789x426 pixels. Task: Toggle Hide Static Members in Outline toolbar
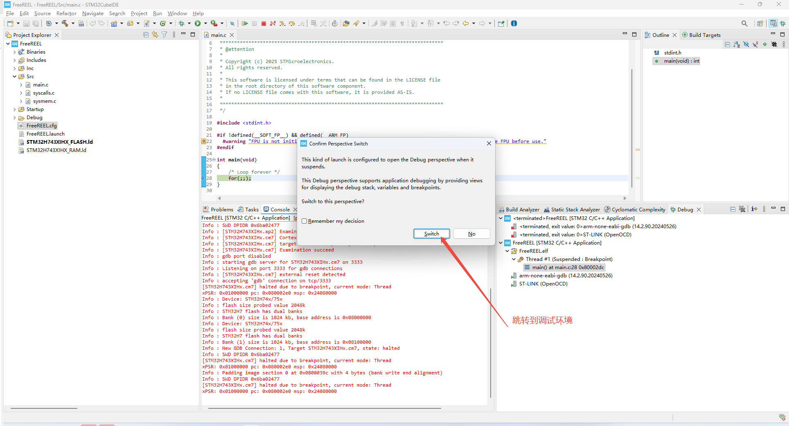755,44
